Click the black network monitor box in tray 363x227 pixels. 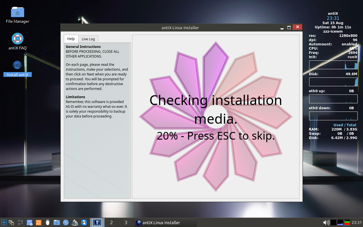(334, 222)
